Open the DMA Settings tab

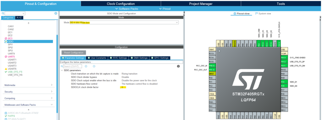pyautogui.click(x=139, y=58)
